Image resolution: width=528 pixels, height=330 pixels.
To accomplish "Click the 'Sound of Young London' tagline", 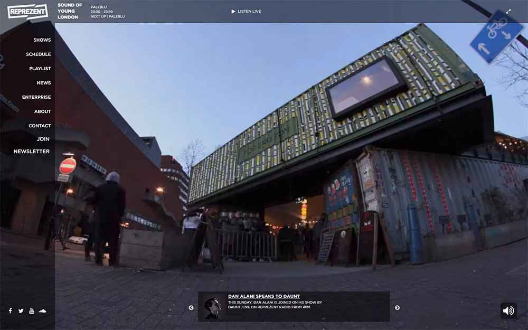I will [x=70, y=11].
